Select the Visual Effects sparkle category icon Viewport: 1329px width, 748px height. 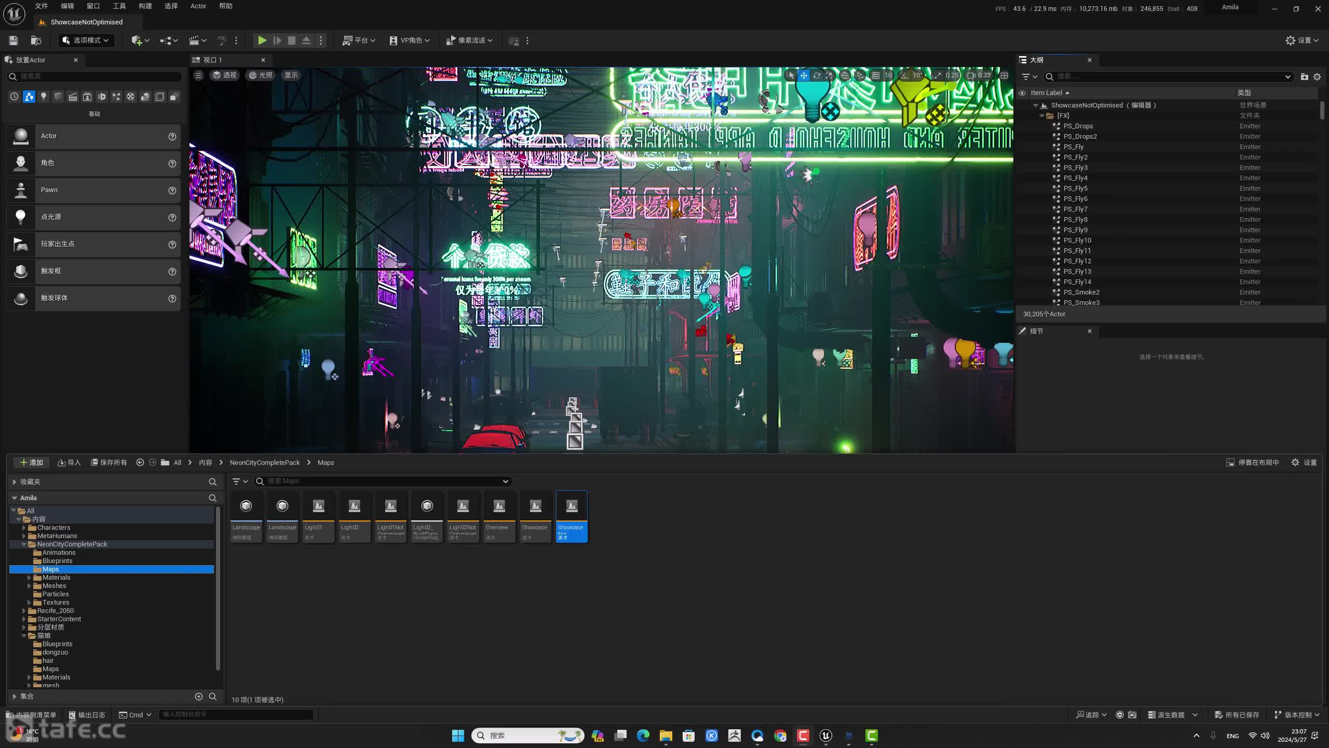pos(116,97)
